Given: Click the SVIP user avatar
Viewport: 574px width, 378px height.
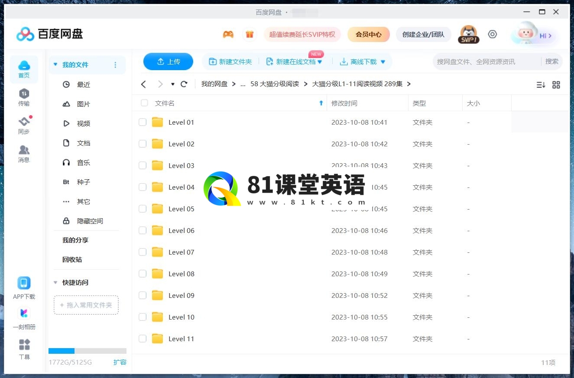Looking at the screenshot, I should coord(468,34).
